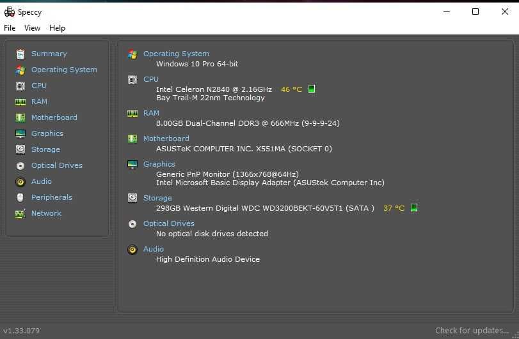
Task: Click the Audio speaker icon in summary panel
Action: (132, 250)
